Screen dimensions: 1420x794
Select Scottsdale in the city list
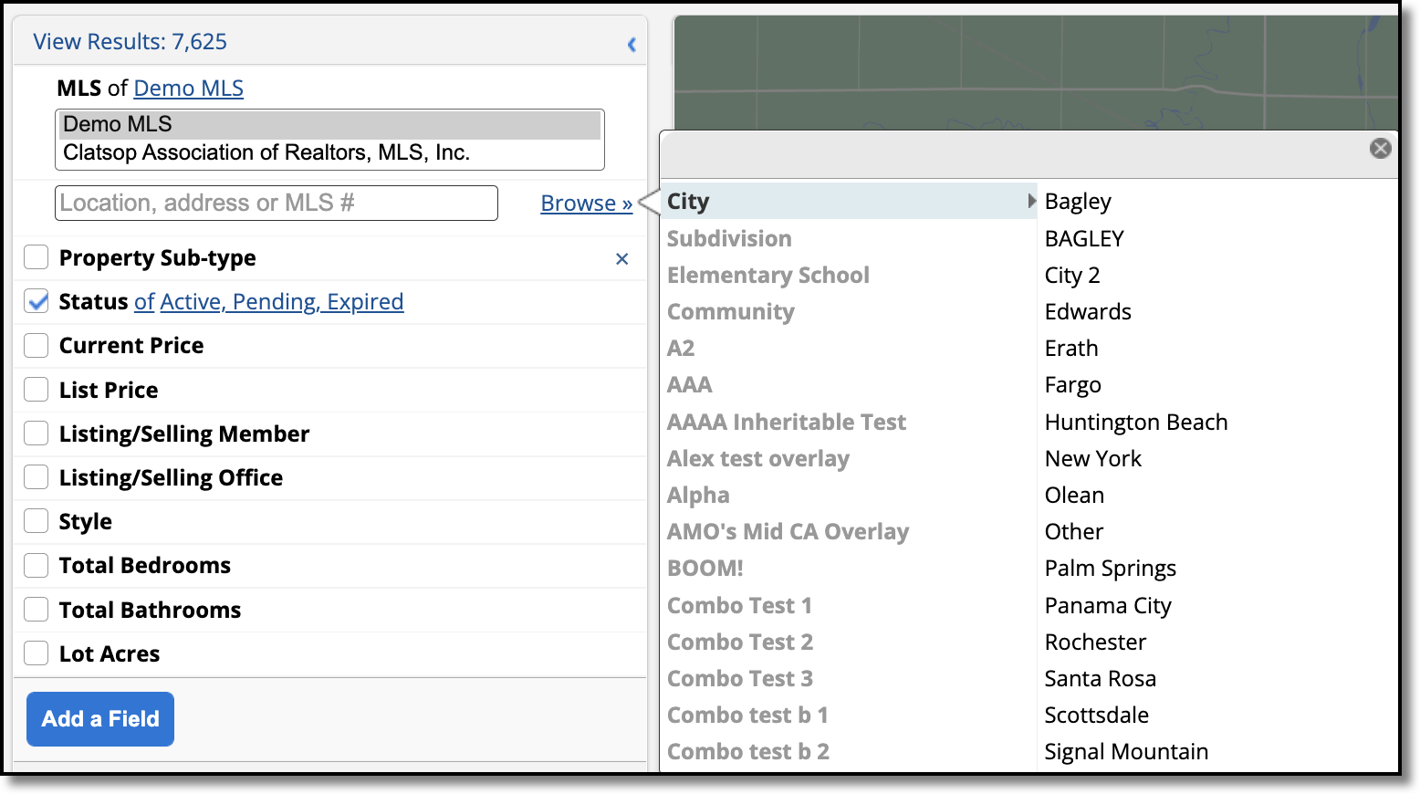(1097, 715)
